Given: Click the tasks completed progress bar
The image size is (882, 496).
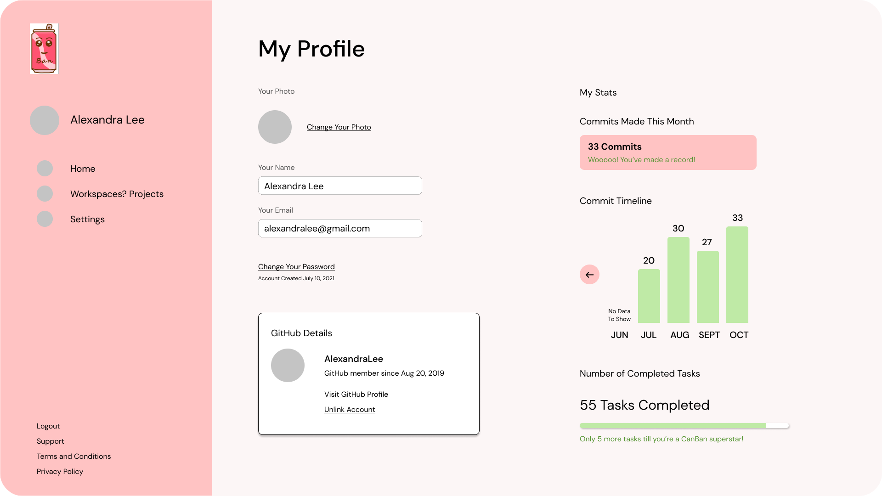Looking at the screenshot, I should click(x=684, y=426).
